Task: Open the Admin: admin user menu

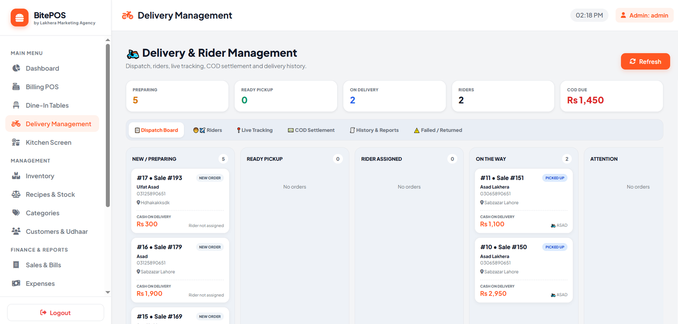Action: 644,15
